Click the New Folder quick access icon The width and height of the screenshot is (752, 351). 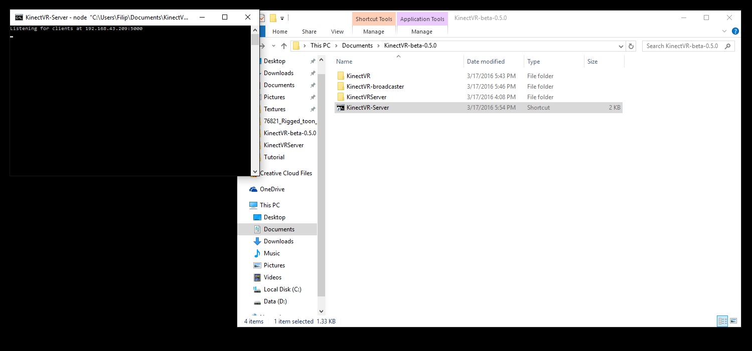click(x=273, y=19)
